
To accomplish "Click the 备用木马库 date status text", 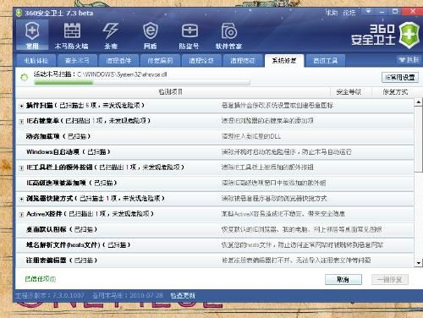I will tap(128, 295).
